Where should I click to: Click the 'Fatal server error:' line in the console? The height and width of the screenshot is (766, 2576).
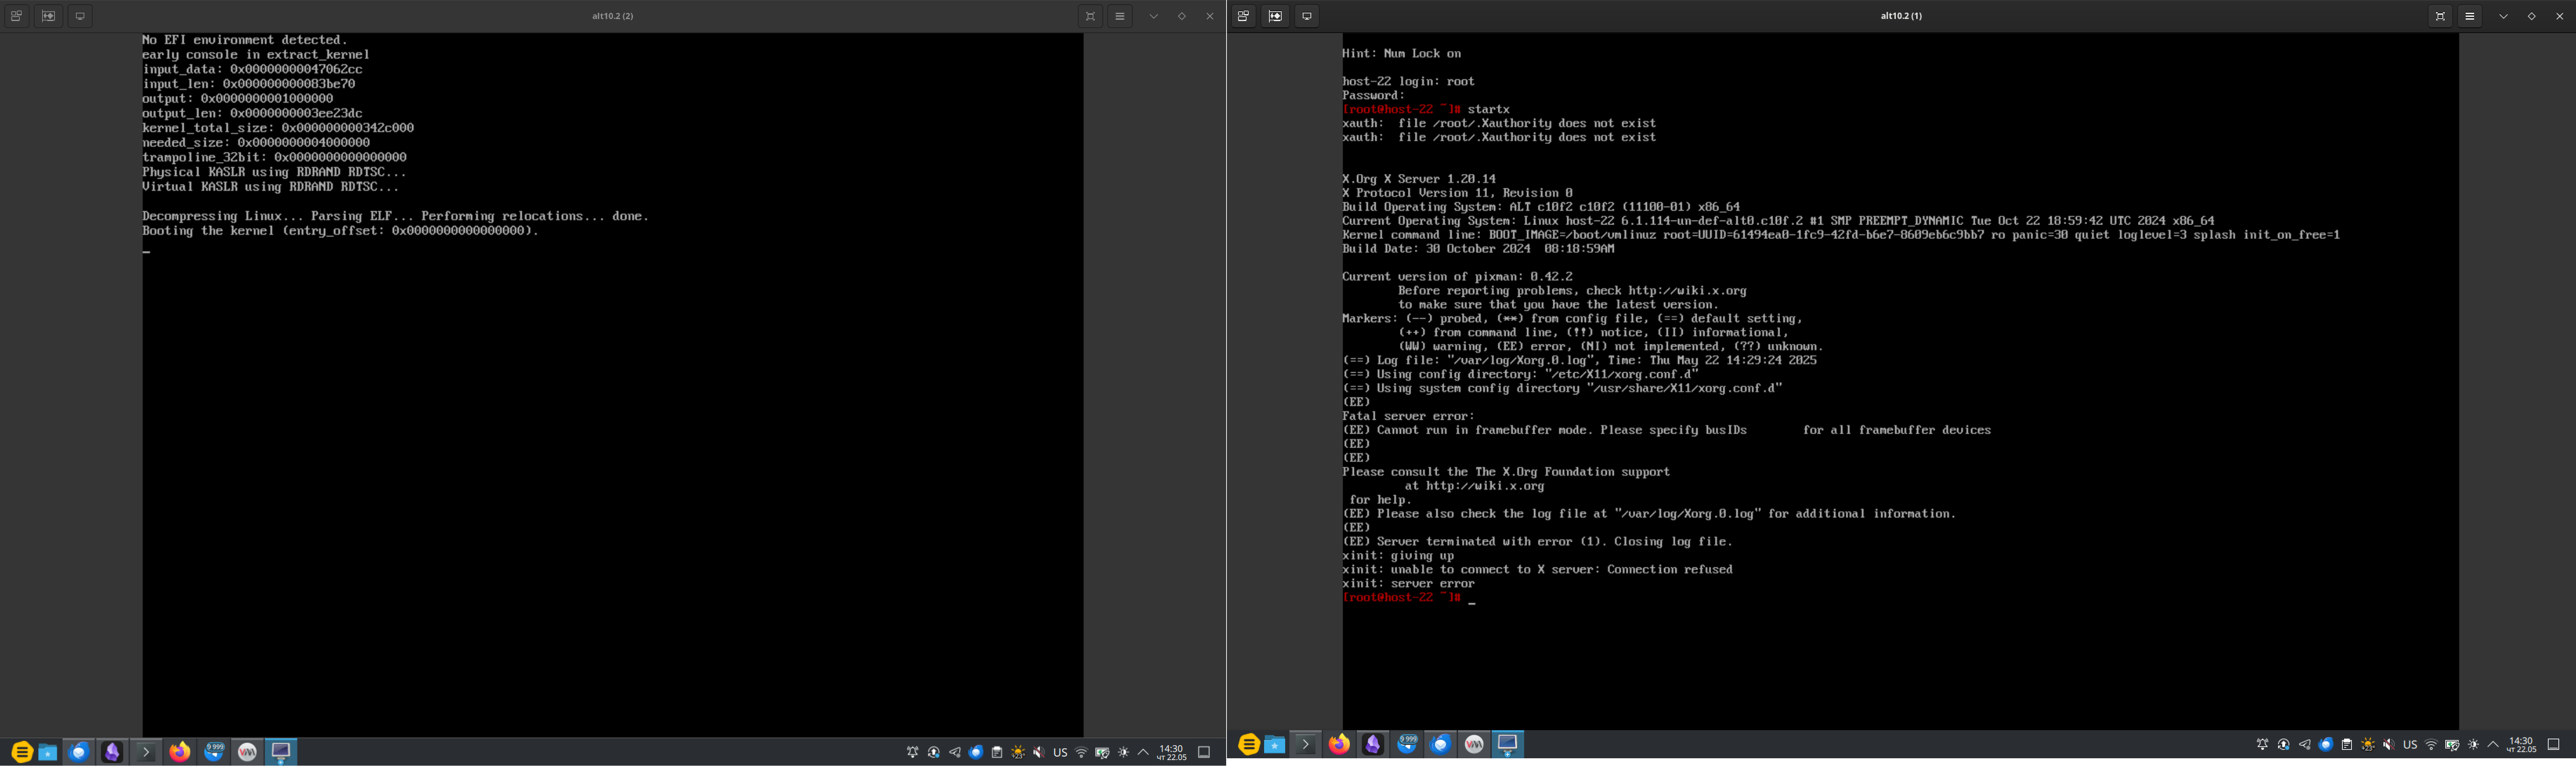[1408, 416]
